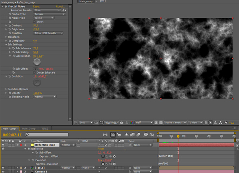Open the Noise Type Spline dropdown
This screenshot has height=173, width=239.
(x=44, y=18)
